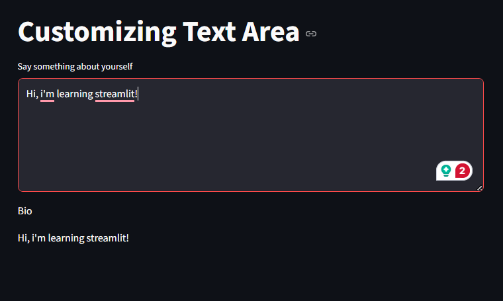Click the word "Area" in the page heading
The height and width of the screenshot is (301, 503).
[271, 32]
